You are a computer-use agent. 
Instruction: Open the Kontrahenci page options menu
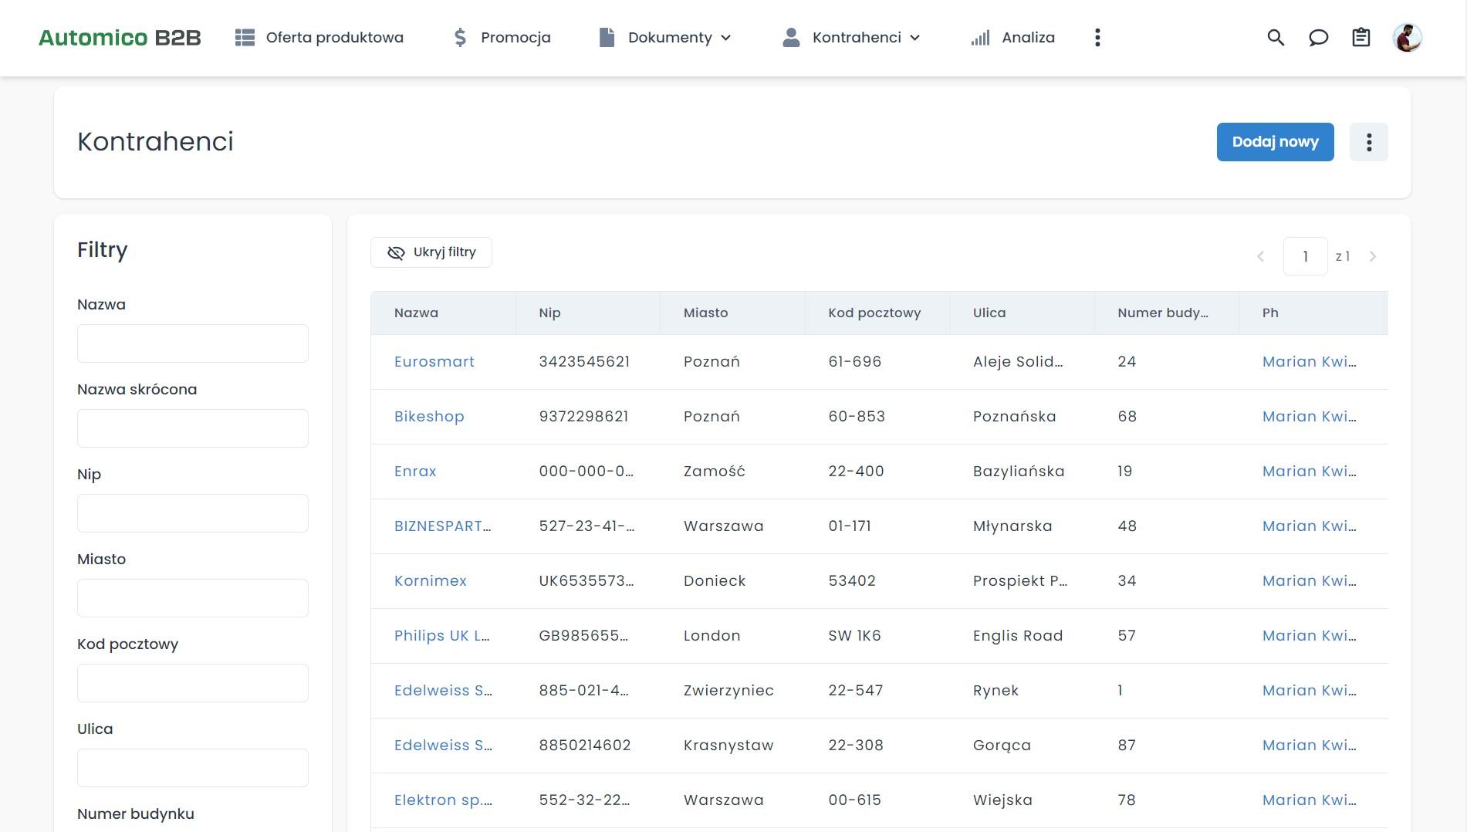(1368, 142)
